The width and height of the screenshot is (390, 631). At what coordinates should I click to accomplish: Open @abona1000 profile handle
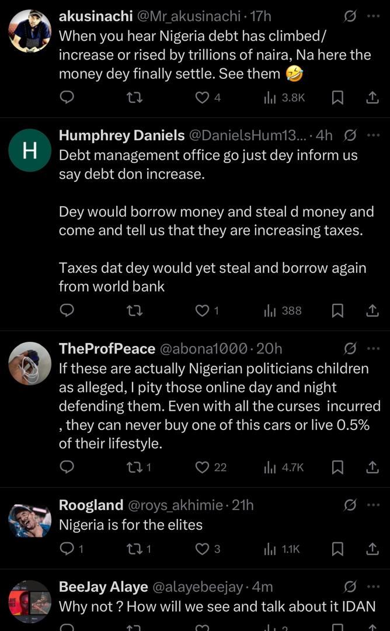[204, 349]
